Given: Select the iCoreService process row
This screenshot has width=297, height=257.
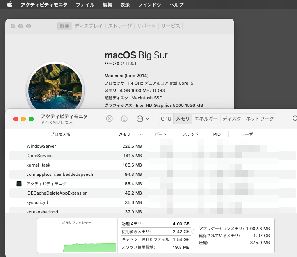Looking at the screenshot, I should coord(153,156).
